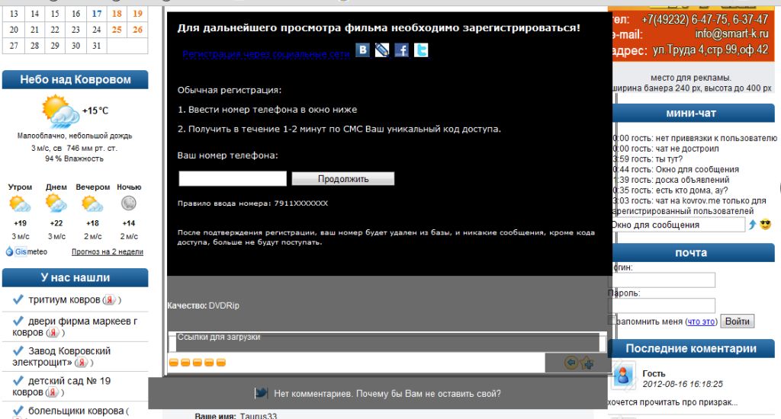
Task: Click the 'что это' help link
Action: coord(700,321)
